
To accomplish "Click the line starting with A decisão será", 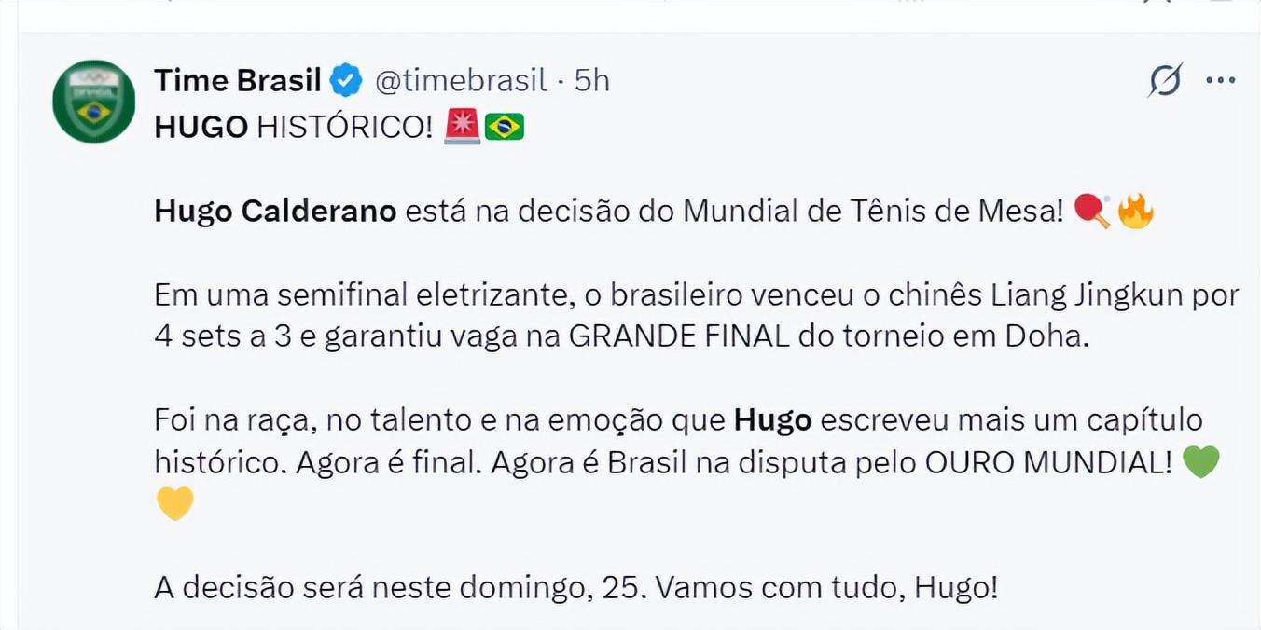I will 575,588.
